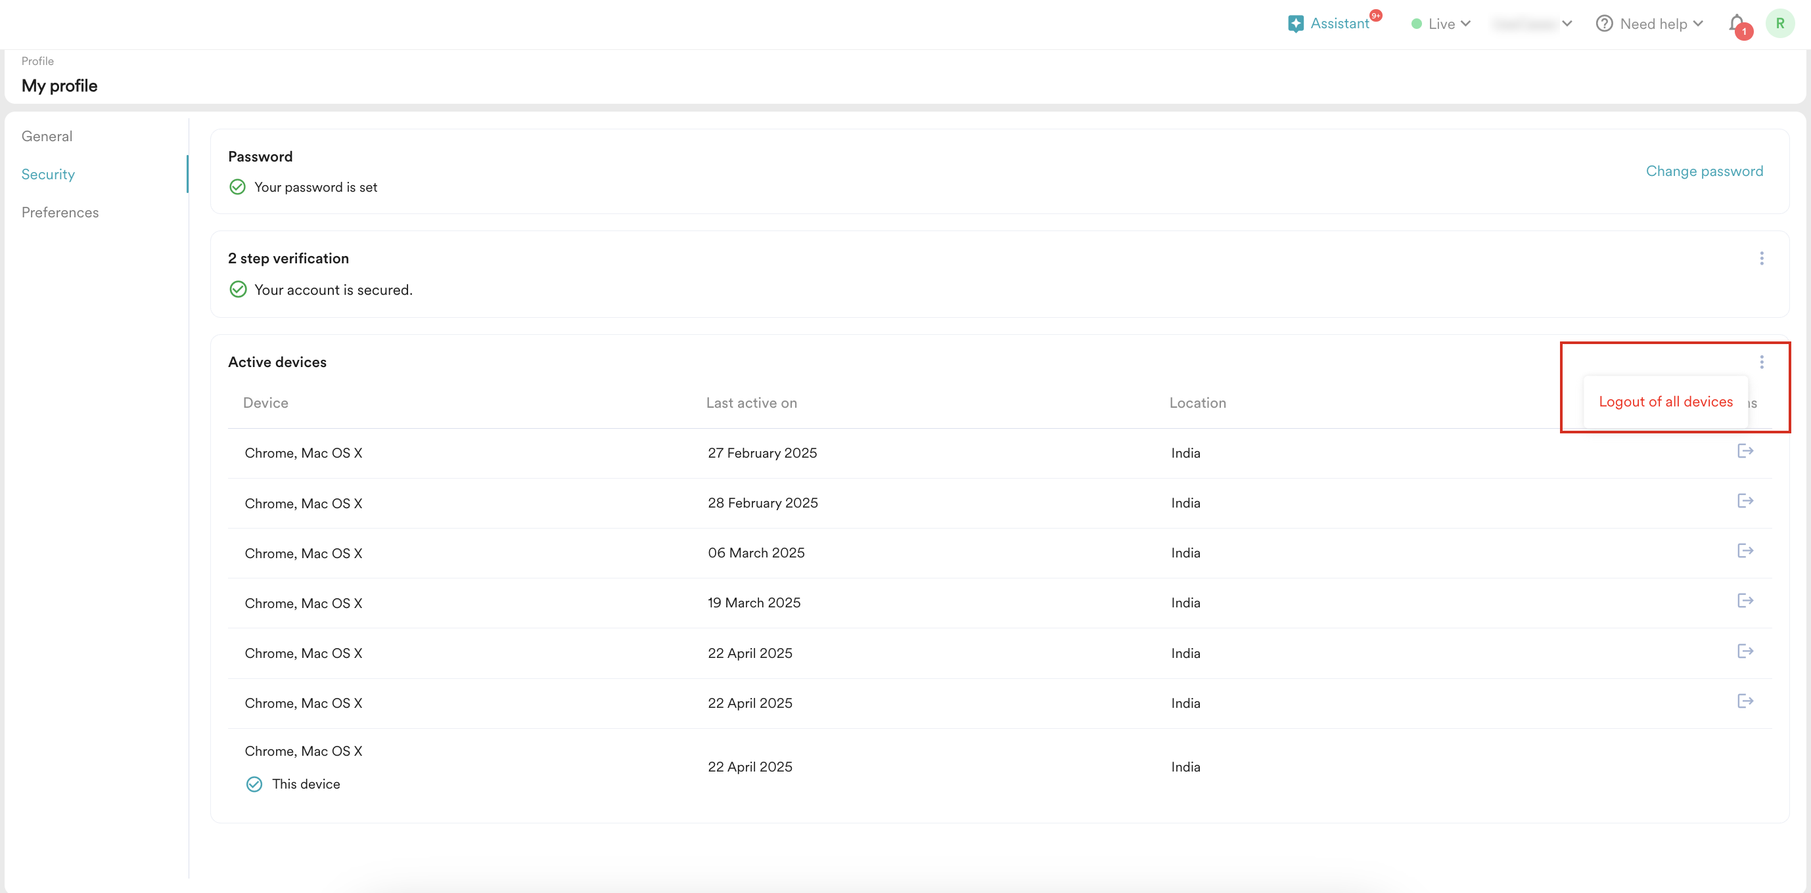The image size is (1811, 893).
Task: Switch to the General tab
Action: click(47, 137)
